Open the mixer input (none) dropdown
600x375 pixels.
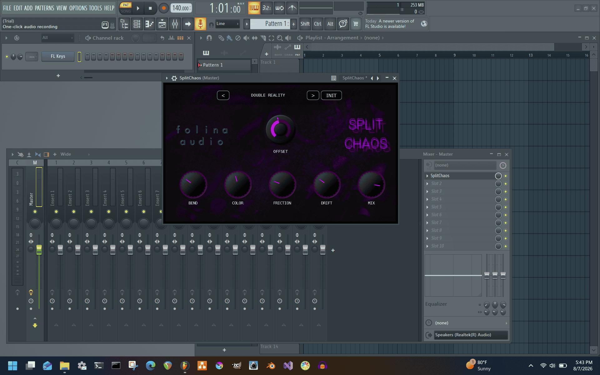click(x=465, y=165)
